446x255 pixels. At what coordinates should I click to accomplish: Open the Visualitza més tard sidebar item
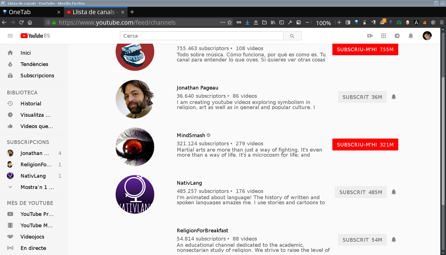click(34, 115)
